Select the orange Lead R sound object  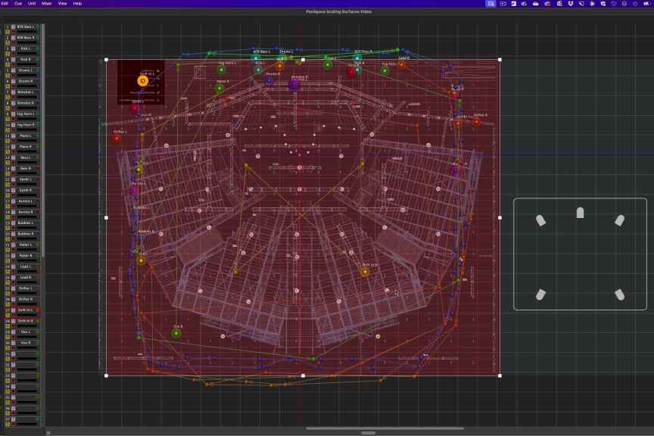point(402,64)
